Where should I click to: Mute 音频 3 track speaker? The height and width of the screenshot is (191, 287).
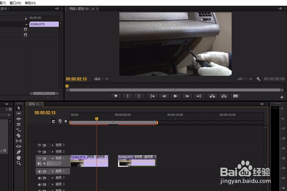(39, 185)
